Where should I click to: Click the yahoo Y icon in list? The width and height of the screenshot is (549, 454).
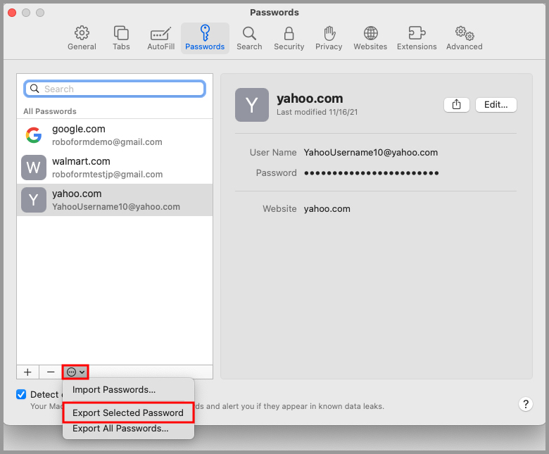coord(34,200)
